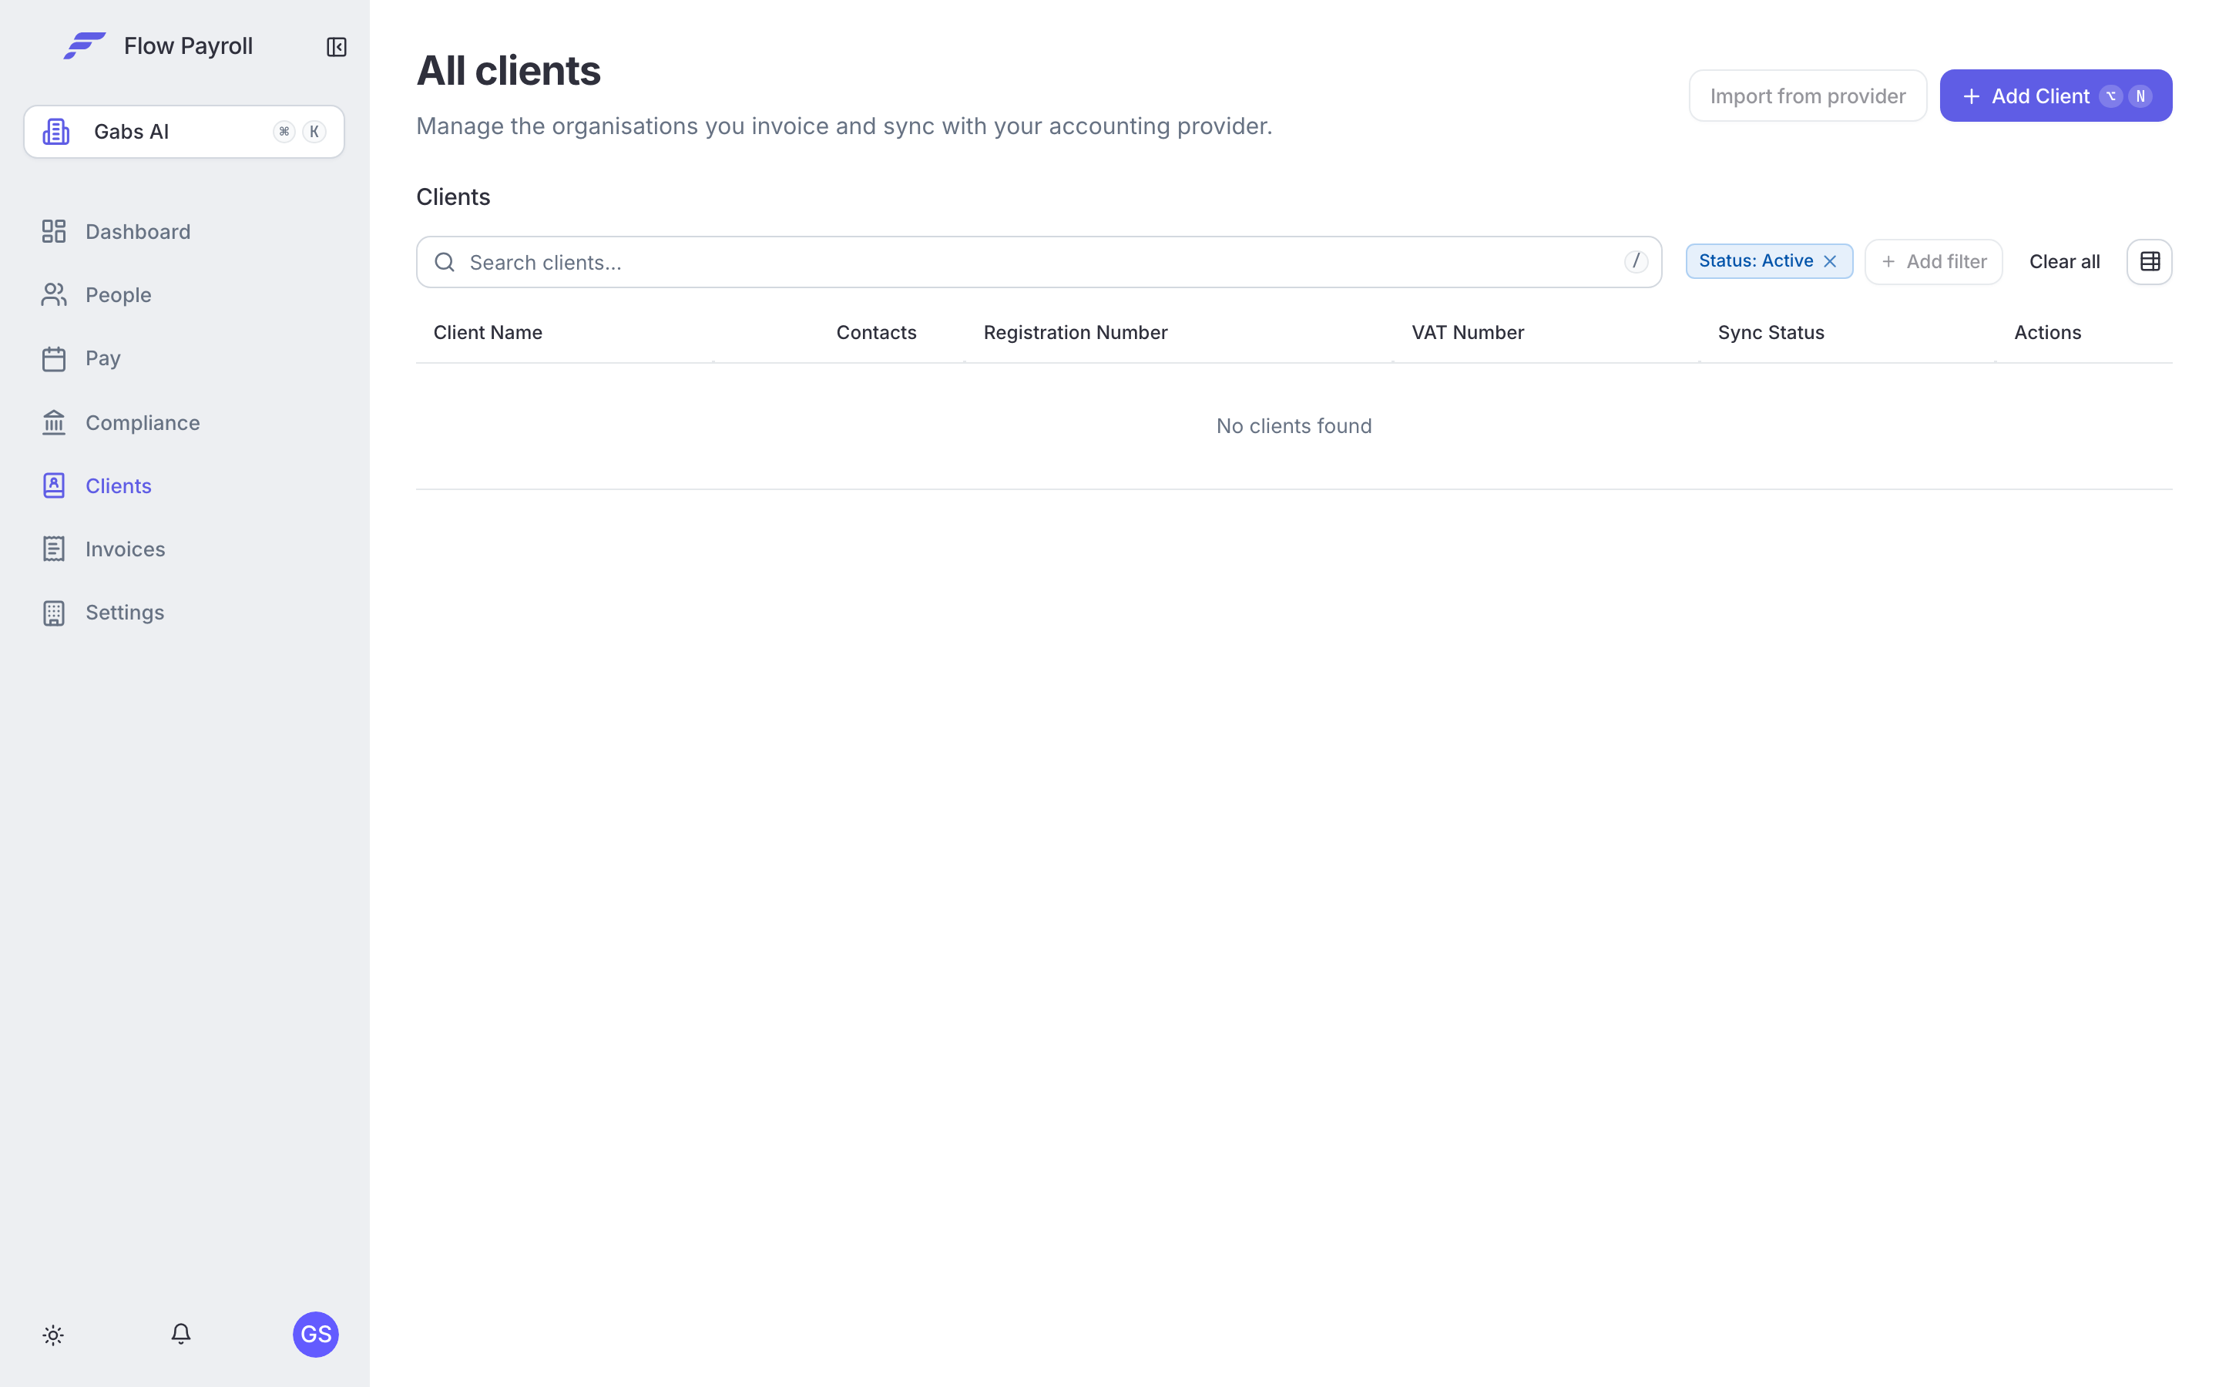2219x1387 pixels.
Task: Select Clients in sidebar
Action: click(96, 485)
